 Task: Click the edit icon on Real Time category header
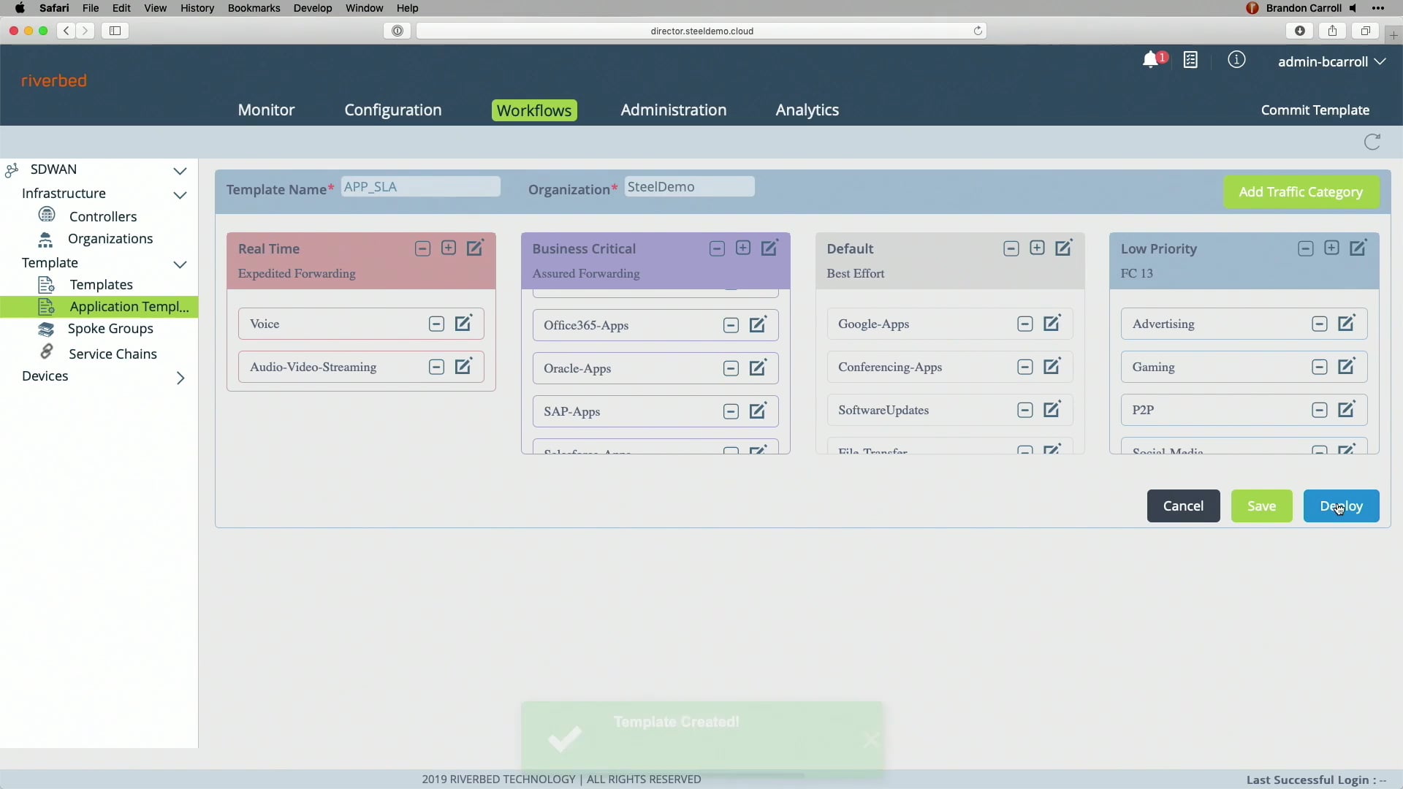[x=474, y=248]
